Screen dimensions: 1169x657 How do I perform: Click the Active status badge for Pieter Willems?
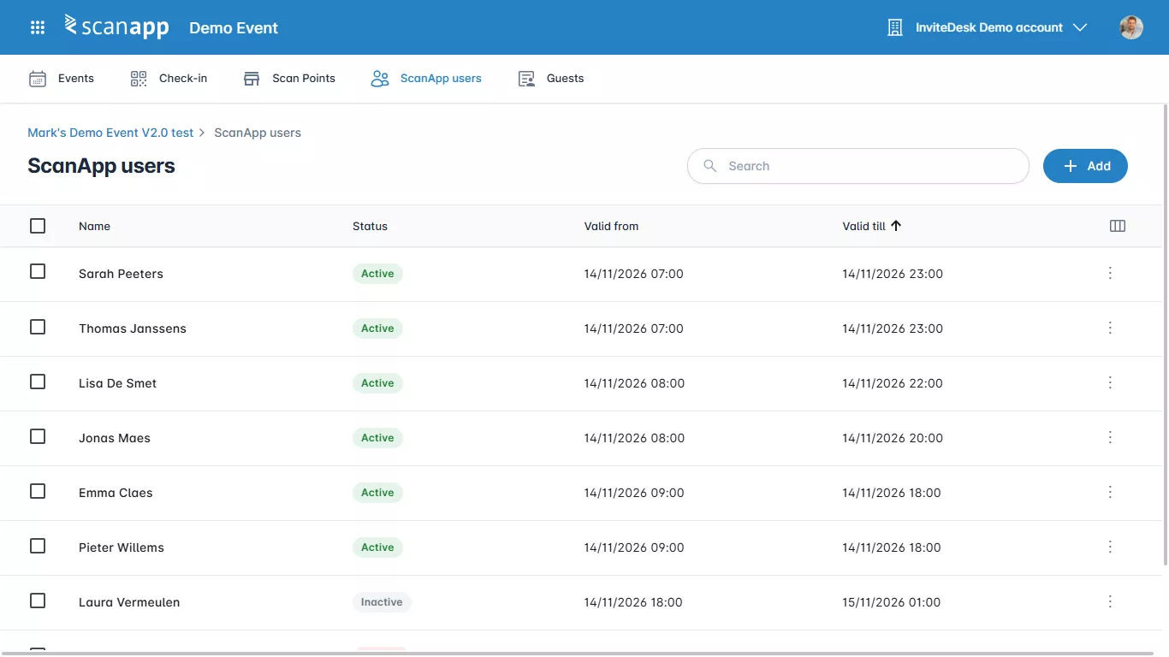pyautogui.click(x=377, y=547)
